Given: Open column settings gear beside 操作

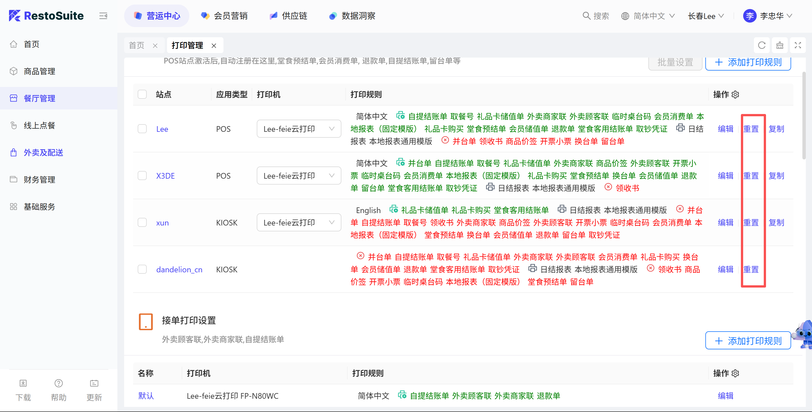Looking at the screenshot, I should [736, 95].
